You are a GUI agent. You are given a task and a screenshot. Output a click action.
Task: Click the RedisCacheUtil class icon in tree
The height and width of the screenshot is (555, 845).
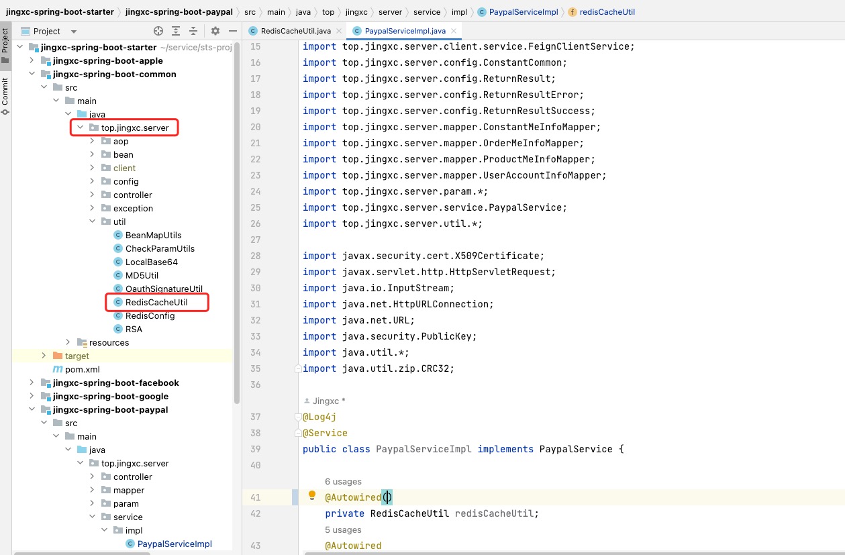[x=118, y=302]
